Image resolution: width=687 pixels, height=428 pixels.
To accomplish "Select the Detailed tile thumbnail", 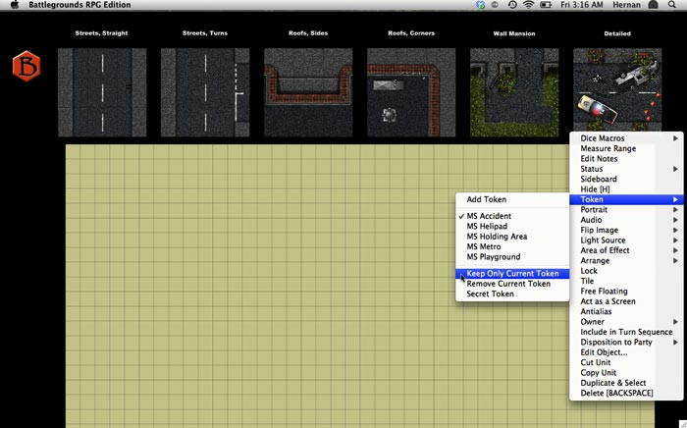I will 617,89.
